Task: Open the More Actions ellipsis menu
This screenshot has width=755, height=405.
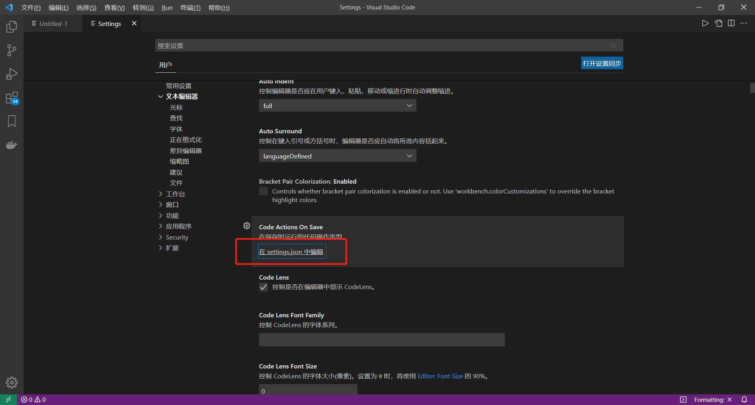Action: pos(744,24)
